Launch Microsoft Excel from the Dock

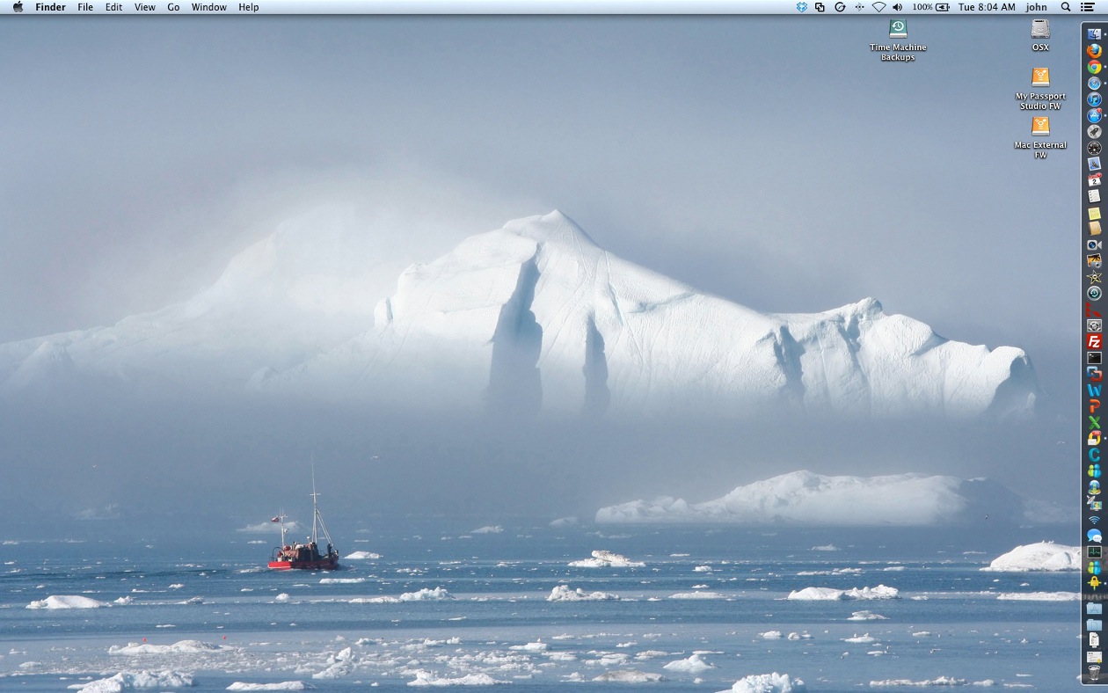click(1094, 421)
